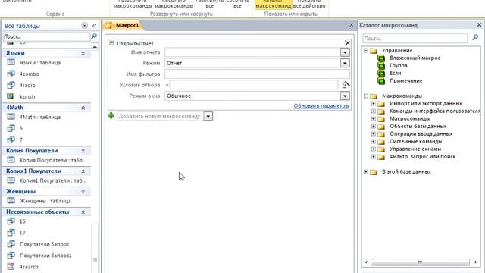Click the Имя фильтра input field
The image size is (485, 273).
(x=257, y=74)
